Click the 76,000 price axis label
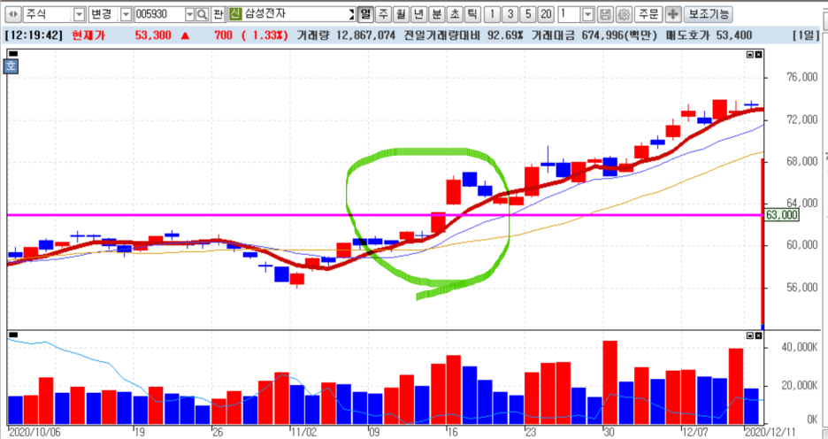 tap(801, 77)
